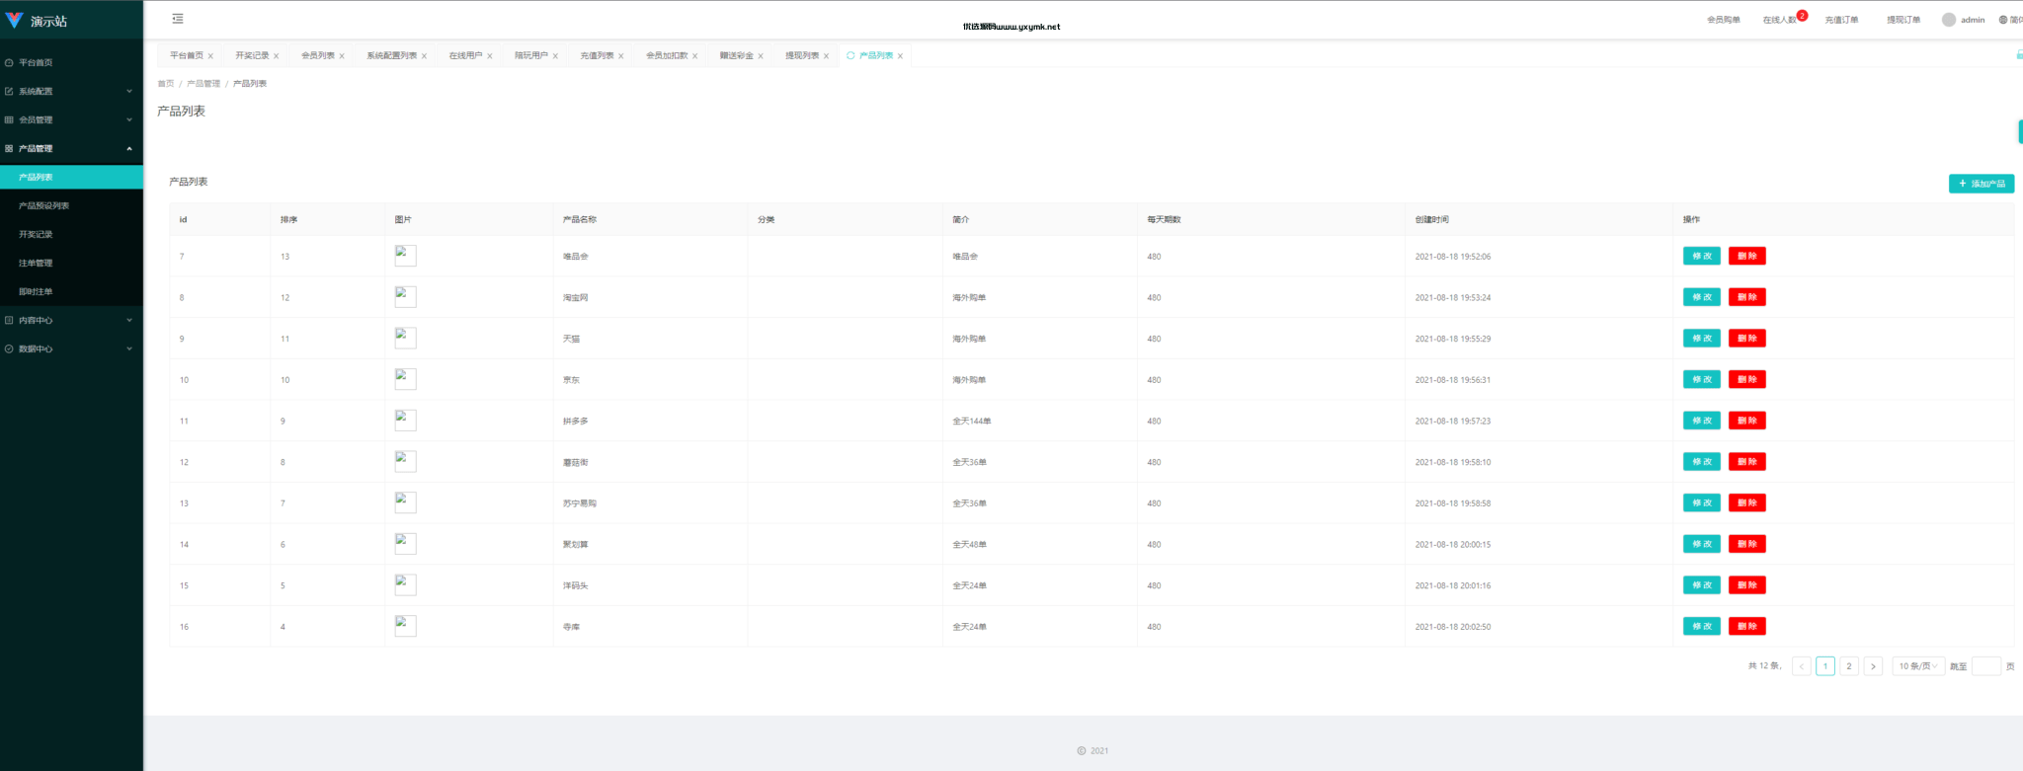Switch to the 会员列表 tab
The image size is (2023, 771).
tap(318, 55)
